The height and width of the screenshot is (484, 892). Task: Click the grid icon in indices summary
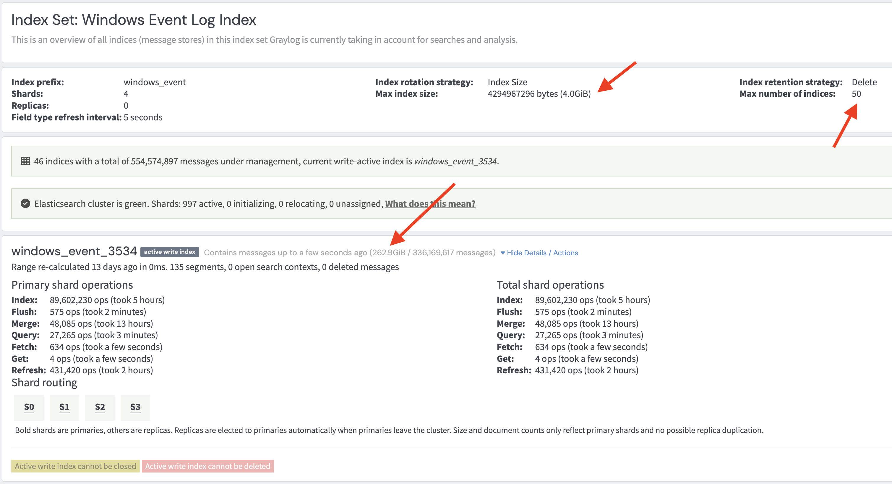[25, 161]
